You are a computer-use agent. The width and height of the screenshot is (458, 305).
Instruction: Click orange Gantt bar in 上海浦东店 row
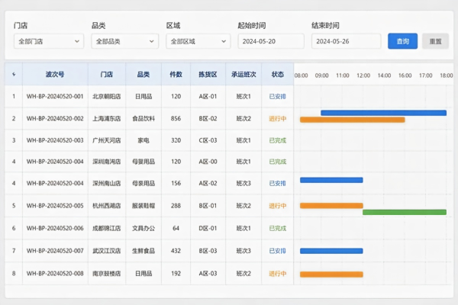[x=352, y=120]
